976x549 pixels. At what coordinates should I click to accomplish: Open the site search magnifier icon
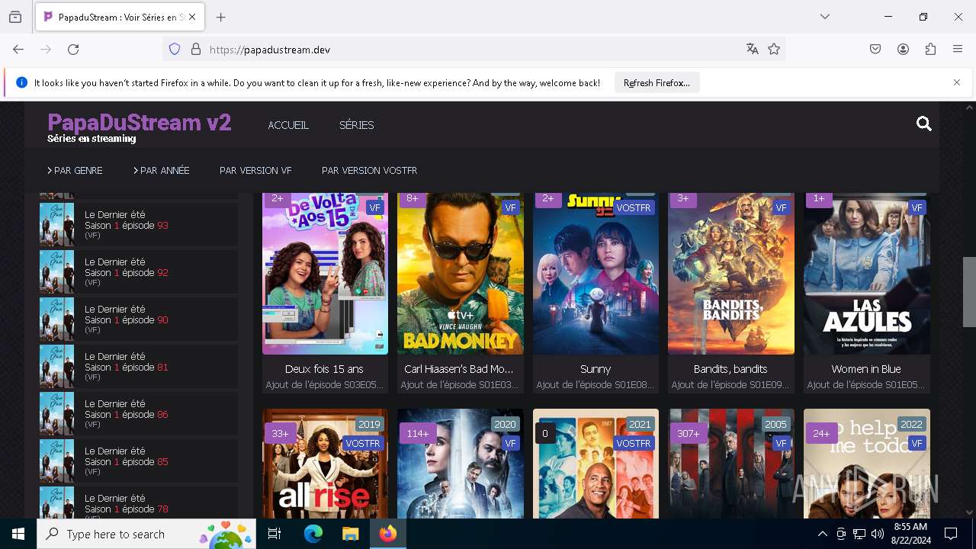[924, 124]
